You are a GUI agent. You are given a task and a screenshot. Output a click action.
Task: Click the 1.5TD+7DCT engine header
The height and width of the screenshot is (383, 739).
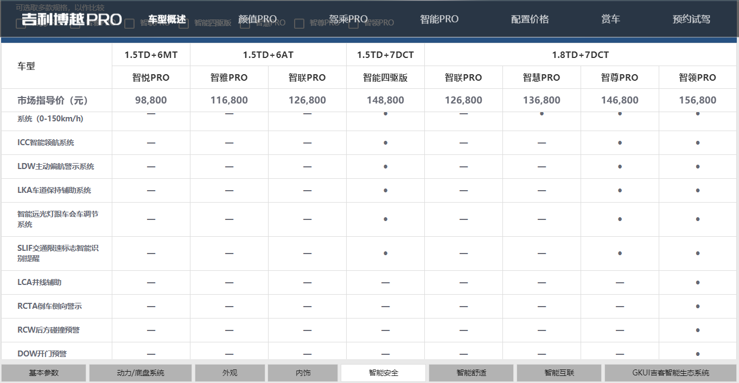[385, 55]
